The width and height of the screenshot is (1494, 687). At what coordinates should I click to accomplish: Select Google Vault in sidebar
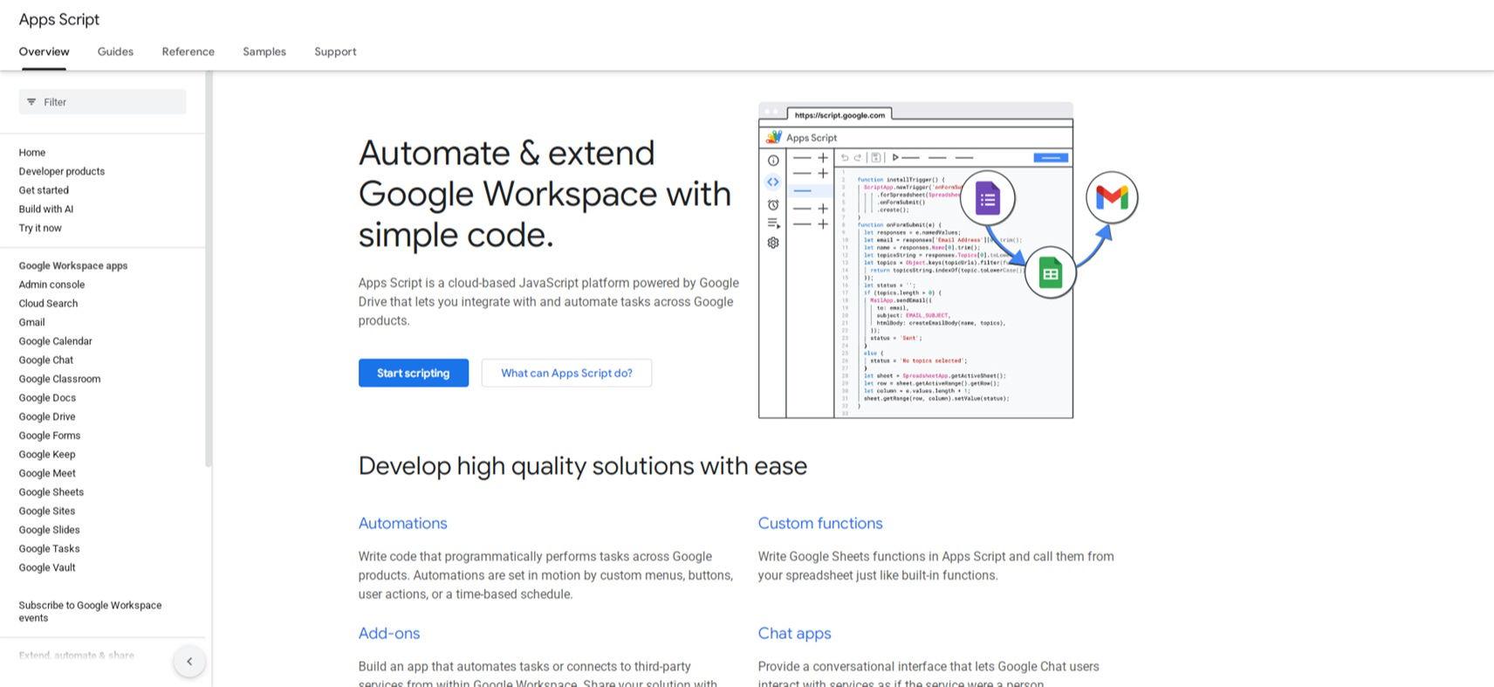(47, 568)
